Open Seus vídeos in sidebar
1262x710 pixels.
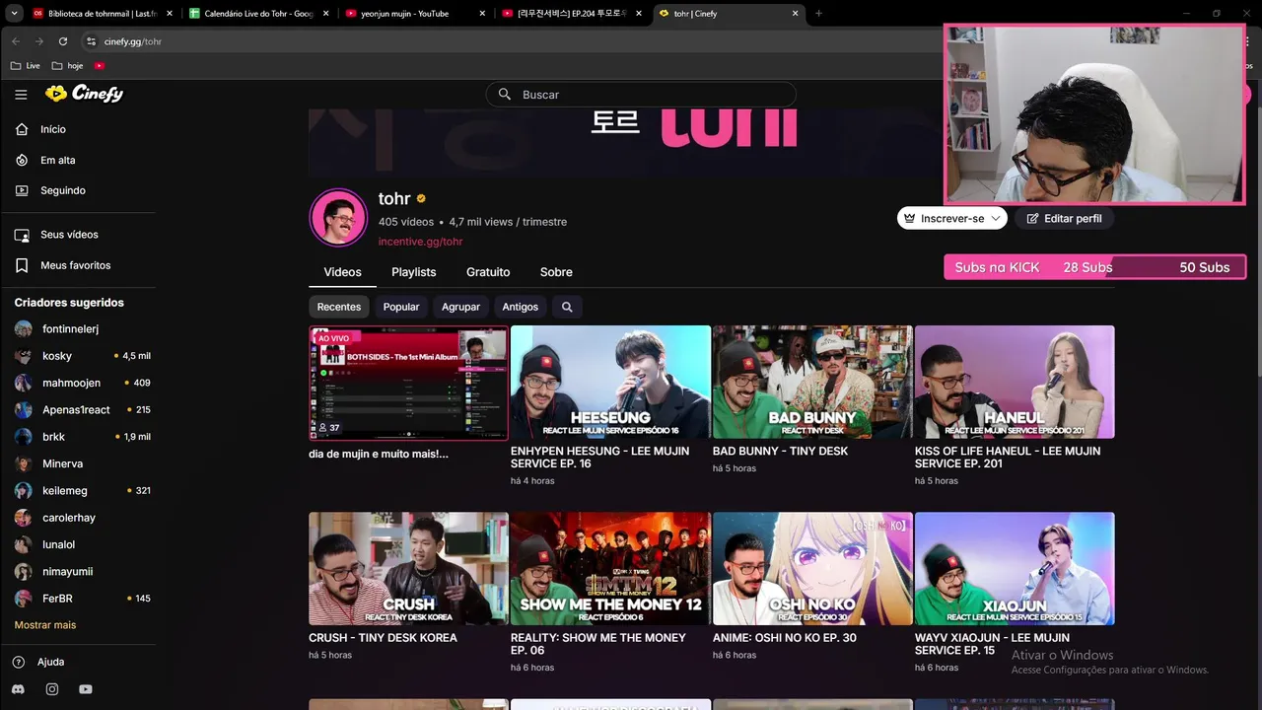[69, 235]
